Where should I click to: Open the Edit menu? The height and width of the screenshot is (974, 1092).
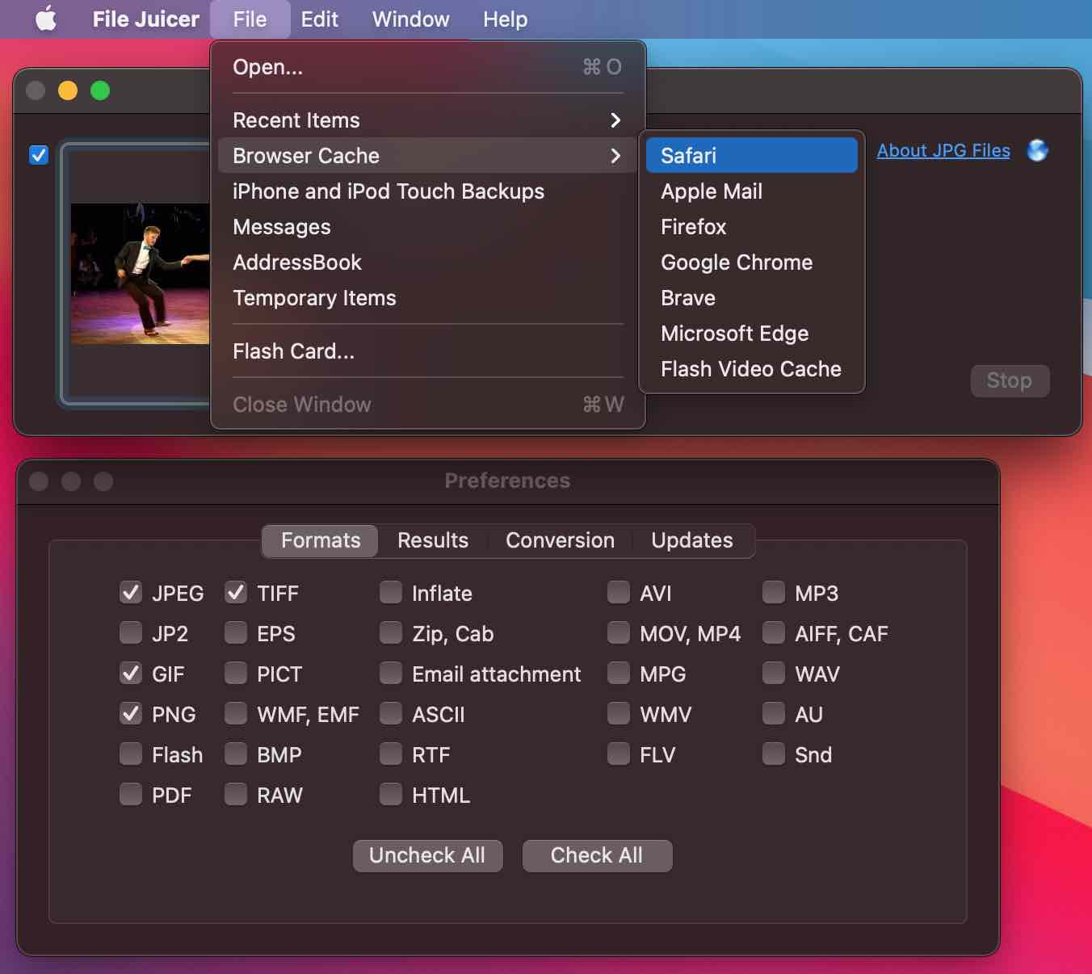tap(319, 19)
